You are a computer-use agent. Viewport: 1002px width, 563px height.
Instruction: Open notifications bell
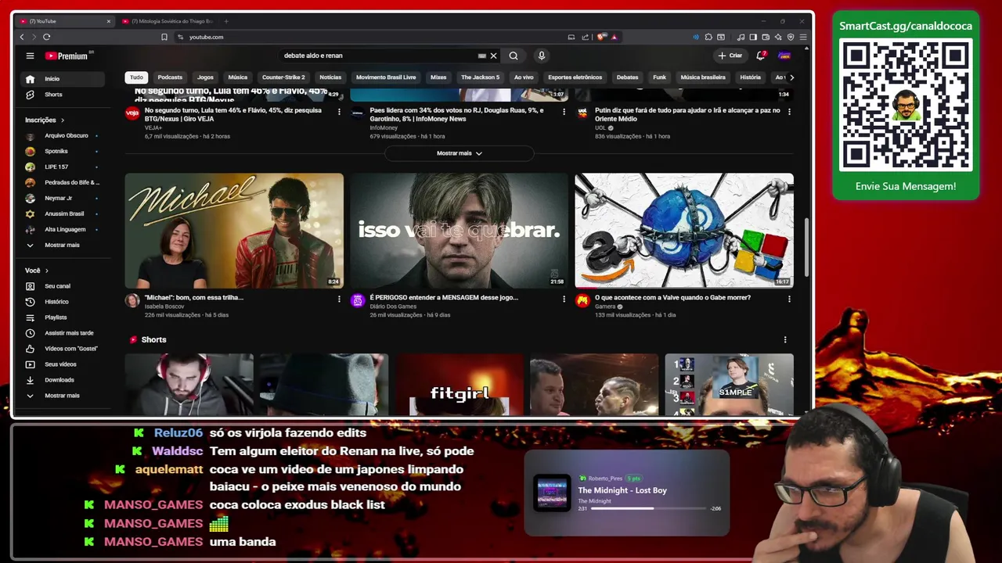click(x=760, y=56)
